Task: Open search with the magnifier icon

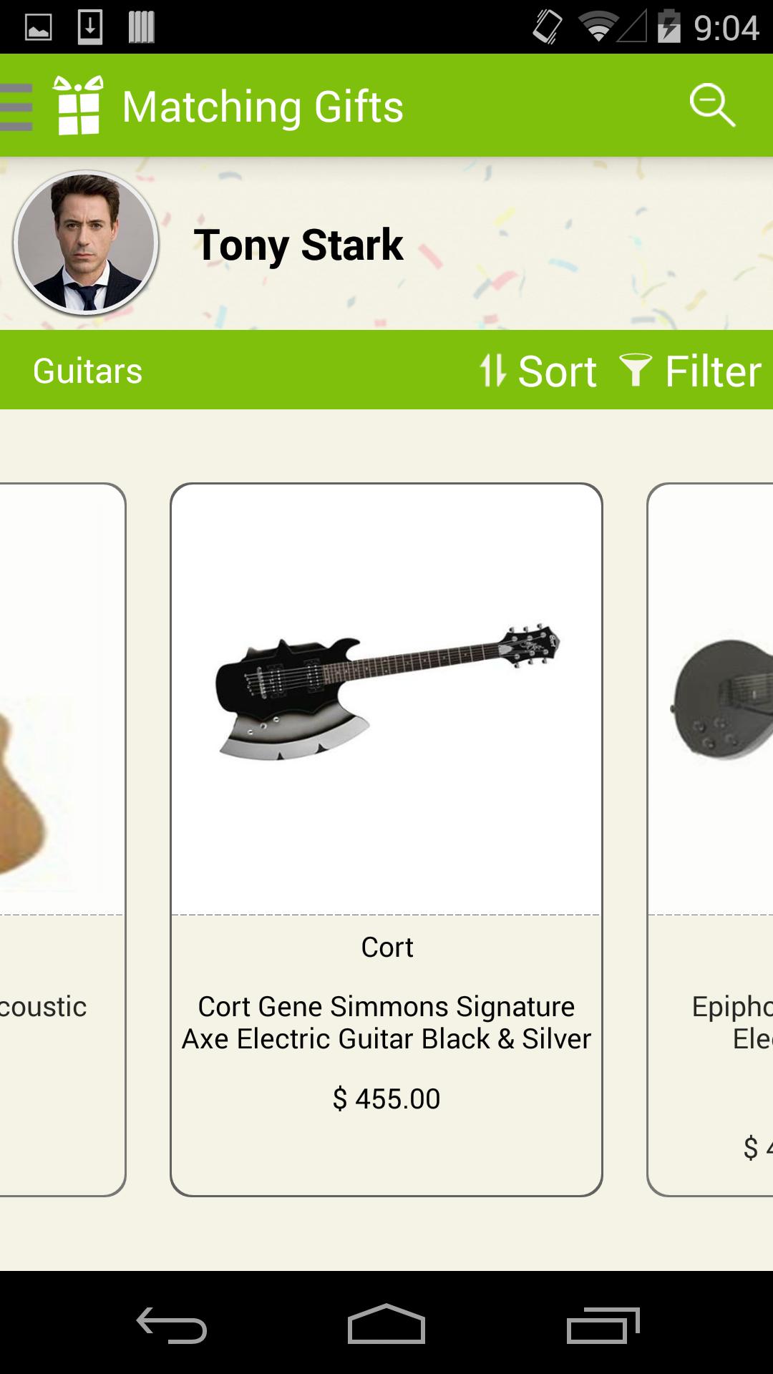Action: click(712, 106)
